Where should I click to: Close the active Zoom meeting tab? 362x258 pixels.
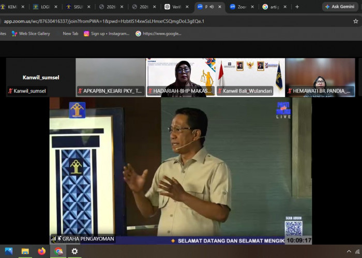pyautogui.click(x=220, y=7)
